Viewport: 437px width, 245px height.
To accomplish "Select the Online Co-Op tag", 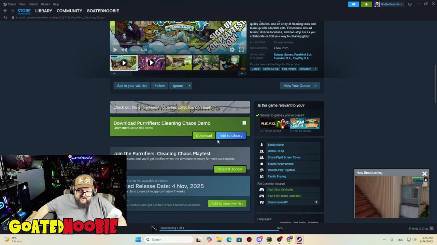I will 271,69.
